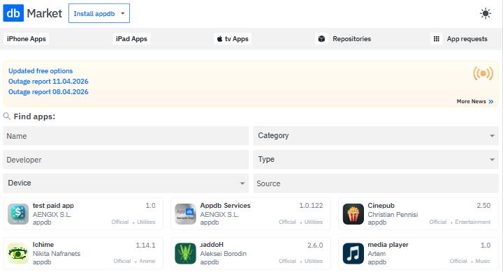Click the App requests grid icon
The image size is (503, 272).
pos(436,39)
